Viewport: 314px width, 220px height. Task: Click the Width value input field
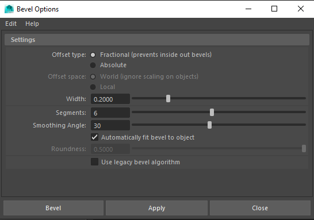pyautogui.click(x=110, y=99)
